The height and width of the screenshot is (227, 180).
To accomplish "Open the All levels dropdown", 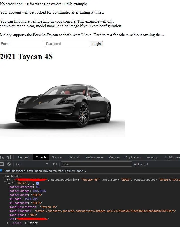I will pos(141,164).
